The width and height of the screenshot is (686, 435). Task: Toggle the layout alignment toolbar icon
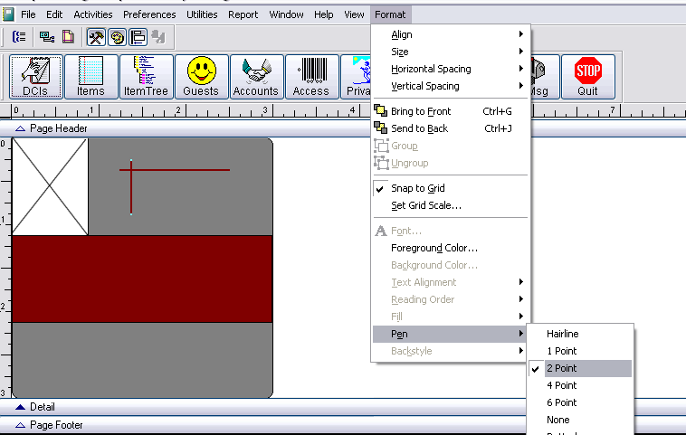[138, 37]
